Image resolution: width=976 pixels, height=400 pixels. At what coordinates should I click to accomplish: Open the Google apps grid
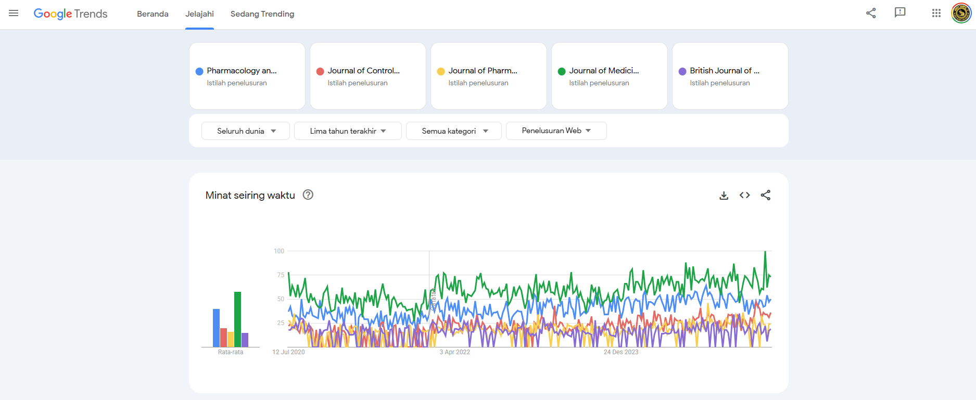[936, 14]
